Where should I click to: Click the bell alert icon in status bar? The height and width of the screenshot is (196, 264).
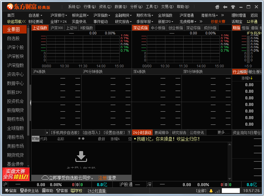[211, 191]
